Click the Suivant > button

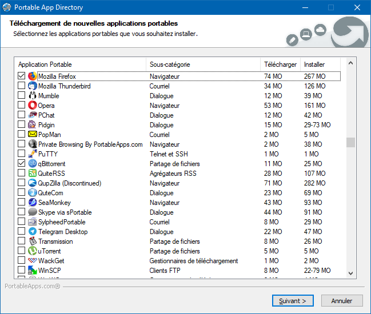[293, 300]
